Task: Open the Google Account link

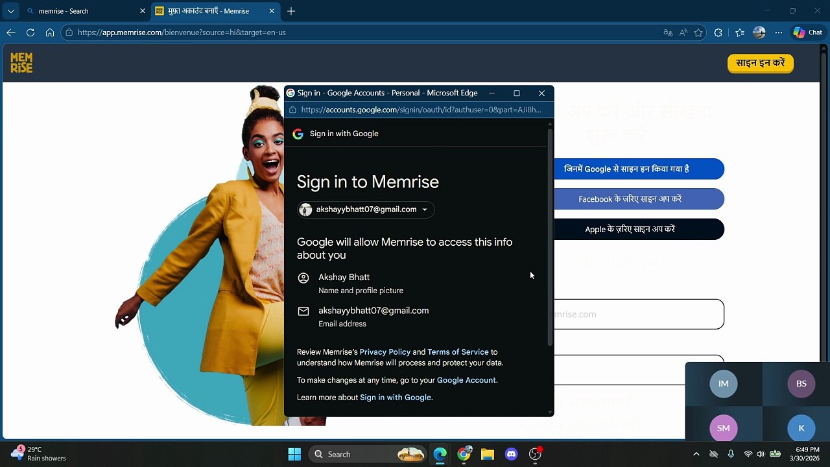Action: tap(466, 380)
